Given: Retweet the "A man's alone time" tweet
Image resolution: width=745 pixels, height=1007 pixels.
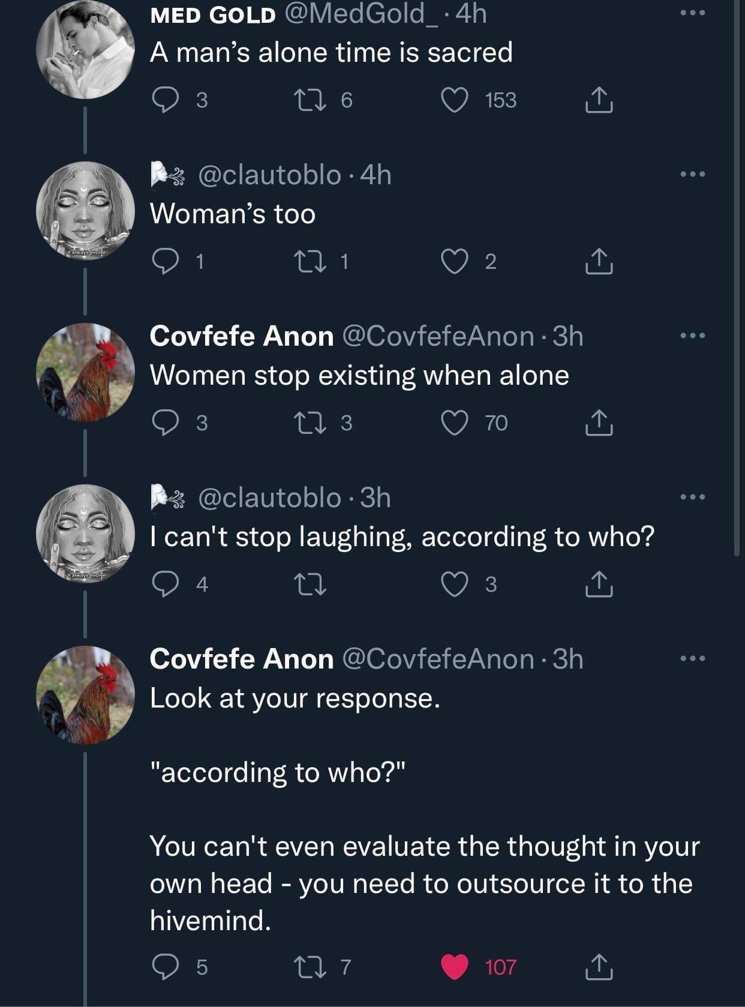Looking at the screenshot, I should pyautogui.click(x=313, y=100).
